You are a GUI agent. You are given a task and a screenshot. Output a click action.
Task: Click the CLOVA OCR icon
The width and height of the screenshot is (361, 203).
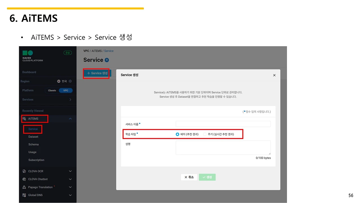24,171
